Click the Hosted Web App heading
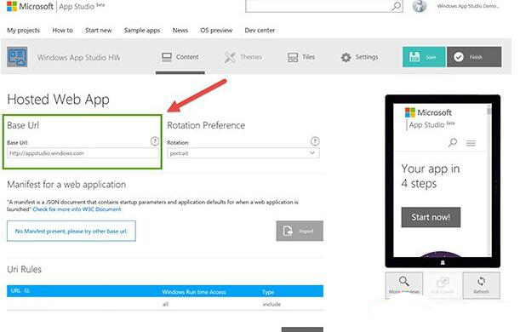This screenshot has width=520, height=332. pyautogui.click(x=59, y=100)
